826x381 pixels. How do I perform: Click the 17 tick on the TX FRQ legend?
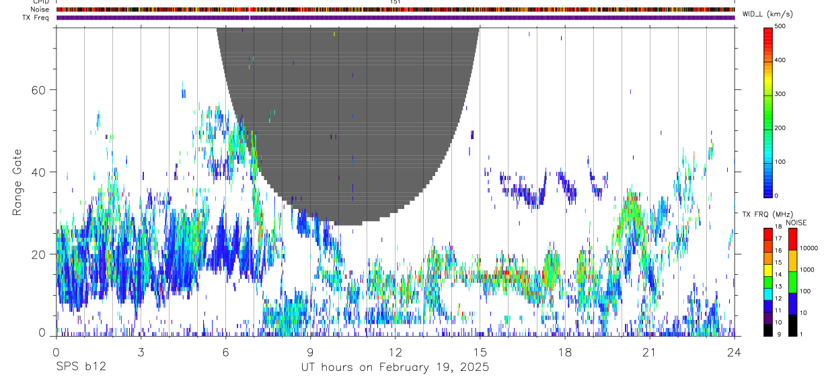(778, 239)
